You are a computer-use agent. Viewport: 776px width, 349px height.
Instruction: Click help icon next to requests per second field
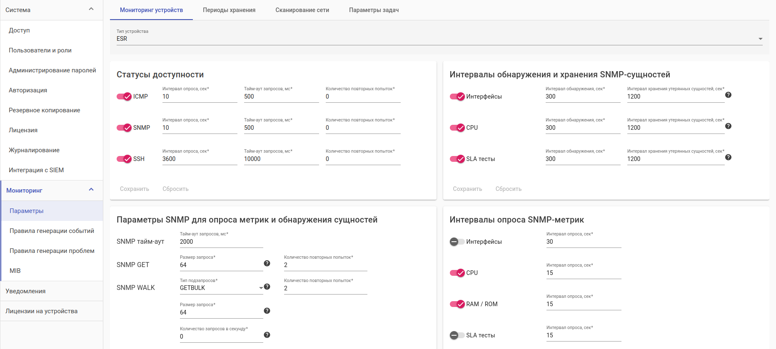[x=267, y=335]
